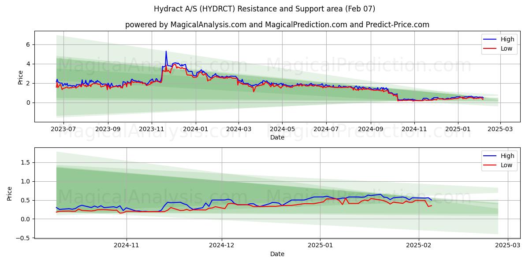This screenshot has width=529, height=264.
Task: Click the '1.5' price tick in the bottom chart
Action: (x=25, y=162)
